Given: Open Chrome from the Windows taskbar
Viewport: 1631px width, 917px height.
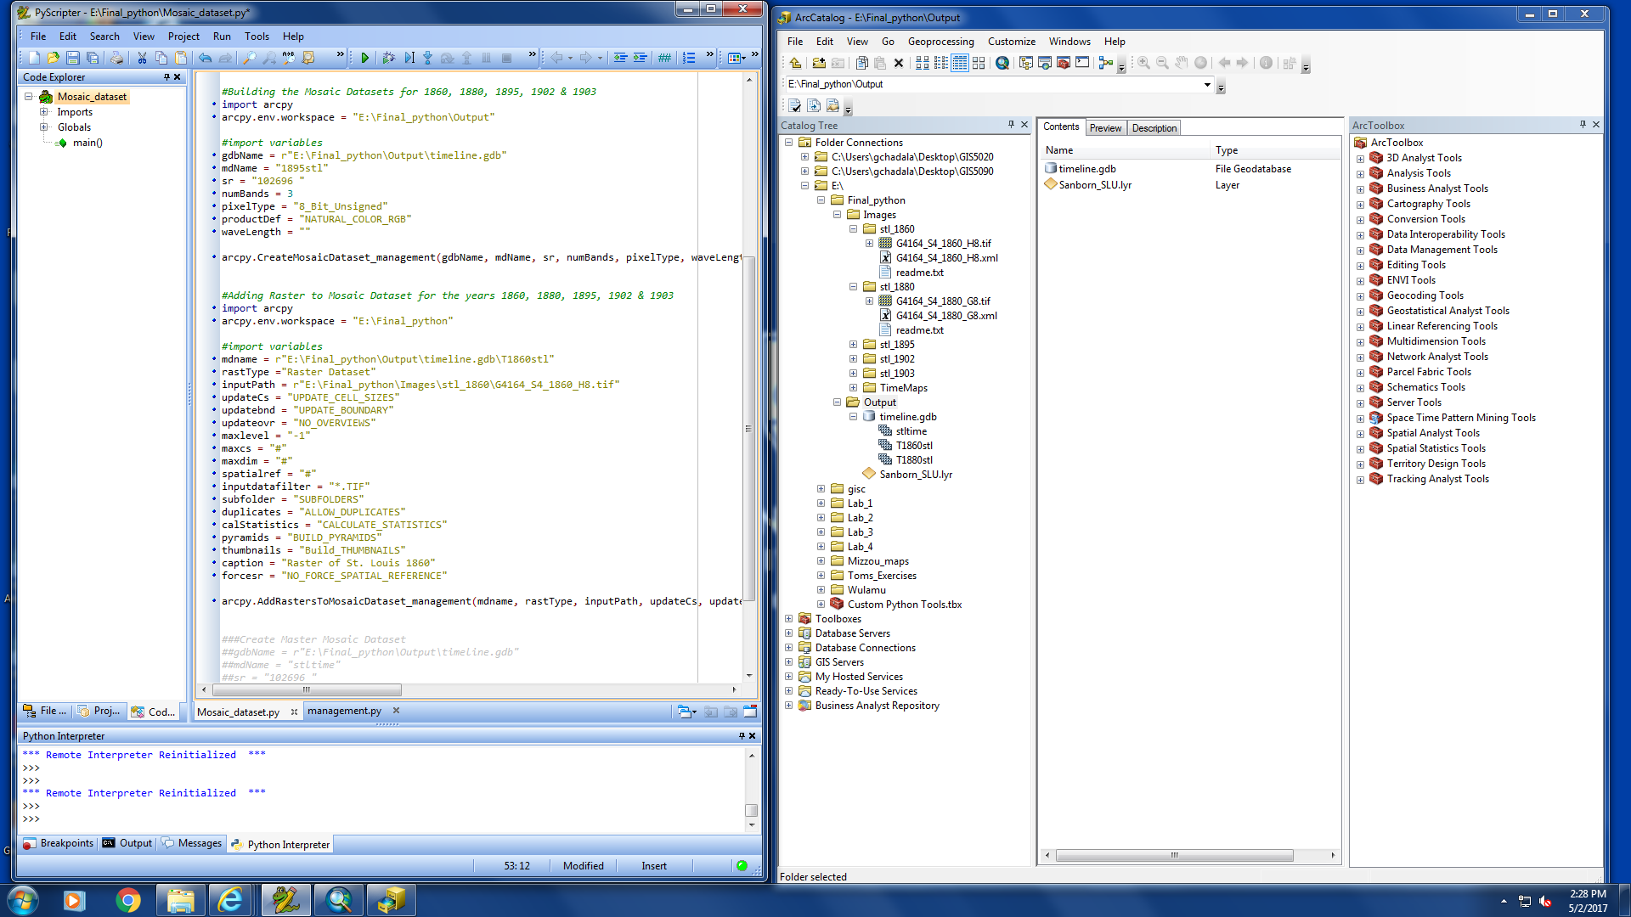Looking at the screenshot, I should pyautogui.click(x=127, y=900).
